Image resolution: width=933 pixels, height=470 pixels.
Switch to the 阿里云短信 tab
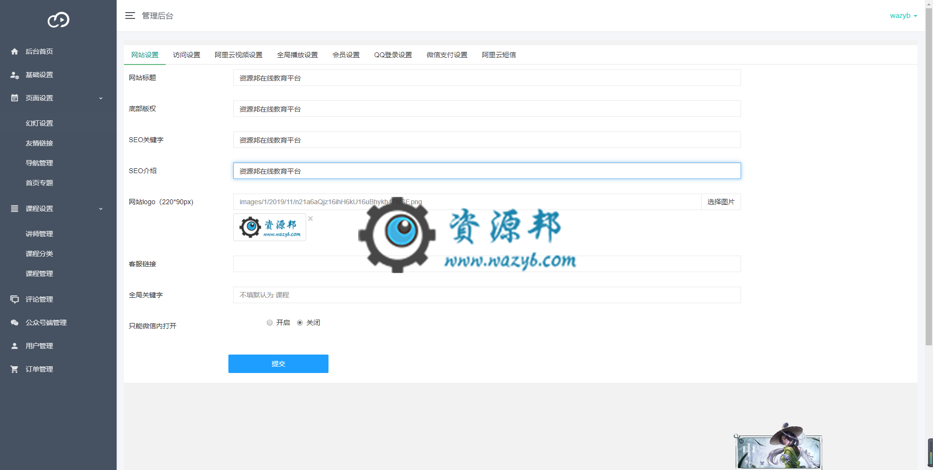499,55
